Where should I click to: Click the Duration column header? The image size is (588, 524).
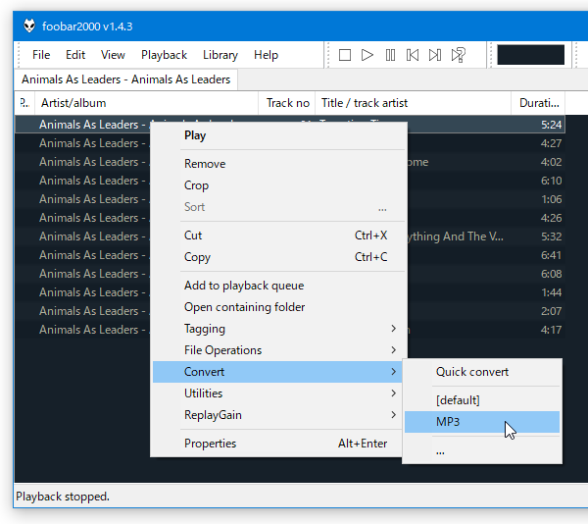point(538,103)
